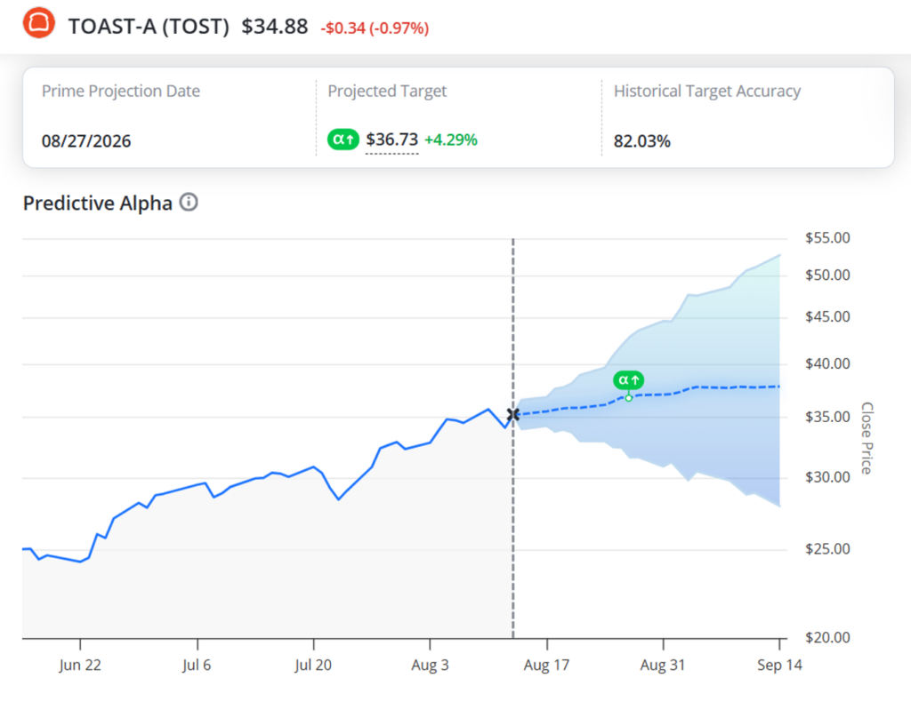Click the -$0.34 (-0.97%) price change
The width and height of the screenshot is (911, 702).
click(375, 28)
